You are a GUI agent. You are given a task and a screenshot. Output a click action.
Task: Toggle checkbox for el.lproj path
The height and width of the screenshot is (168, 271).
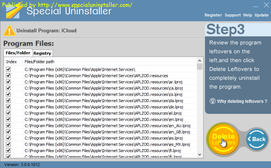point(8,113)
